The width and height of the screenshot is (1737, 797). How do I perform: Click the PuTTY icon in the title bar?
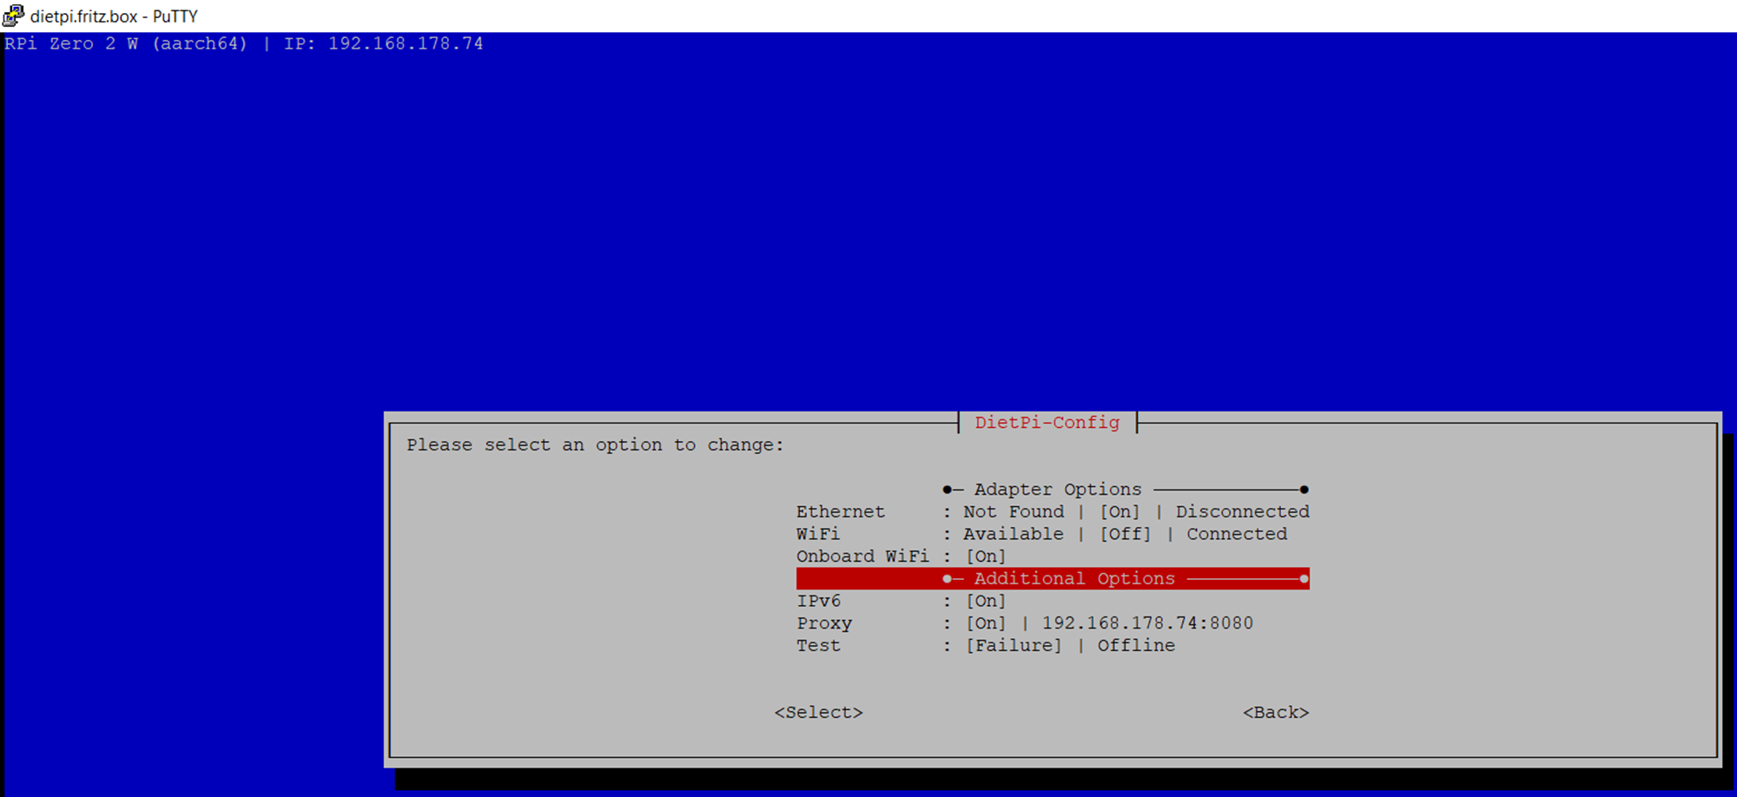(x=13, y=16)
